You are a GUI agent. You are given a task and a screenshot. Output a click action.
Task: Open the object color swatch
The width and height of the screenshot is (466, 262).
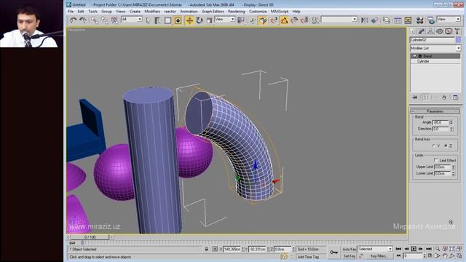(459, 40)
